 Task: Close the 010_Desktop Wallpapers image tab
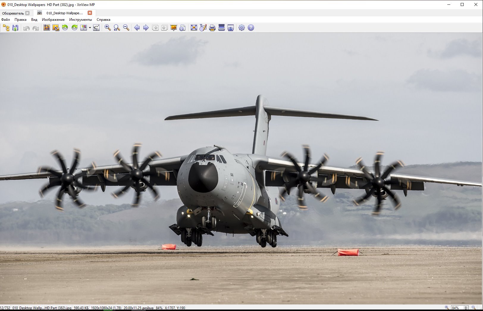tap(90, 13)
